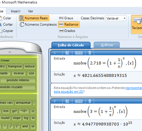Select Números Reais mode

(34, 18)
